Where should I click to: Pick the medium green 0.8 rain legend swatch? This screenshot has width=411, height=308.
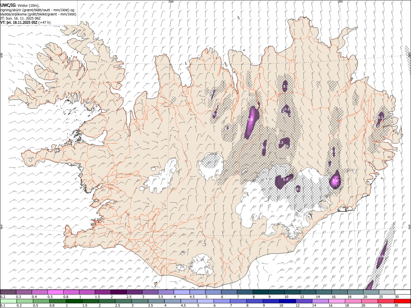[57, 301]
